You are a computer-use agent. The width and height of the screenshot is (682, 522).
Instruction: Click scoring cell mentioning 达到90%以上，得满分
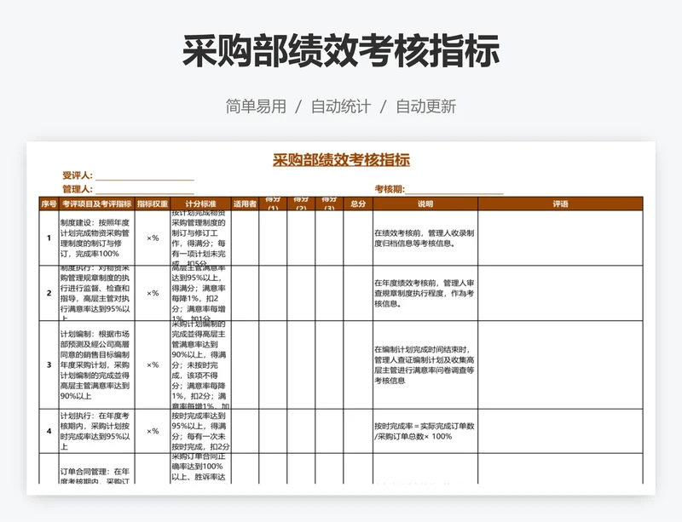(x=200, y=364)
